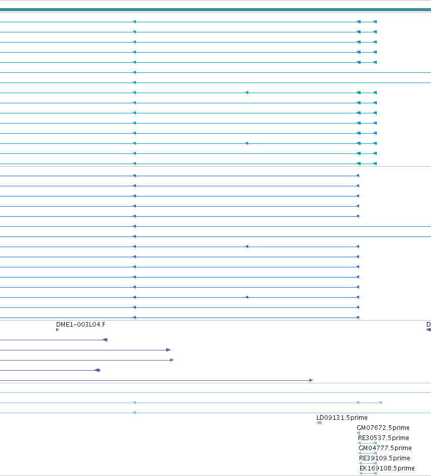Image resolution: width=431 pixels, height=476 pixels.
Task: Click the thick teal genome bar at top
Action: coord(216,10)
